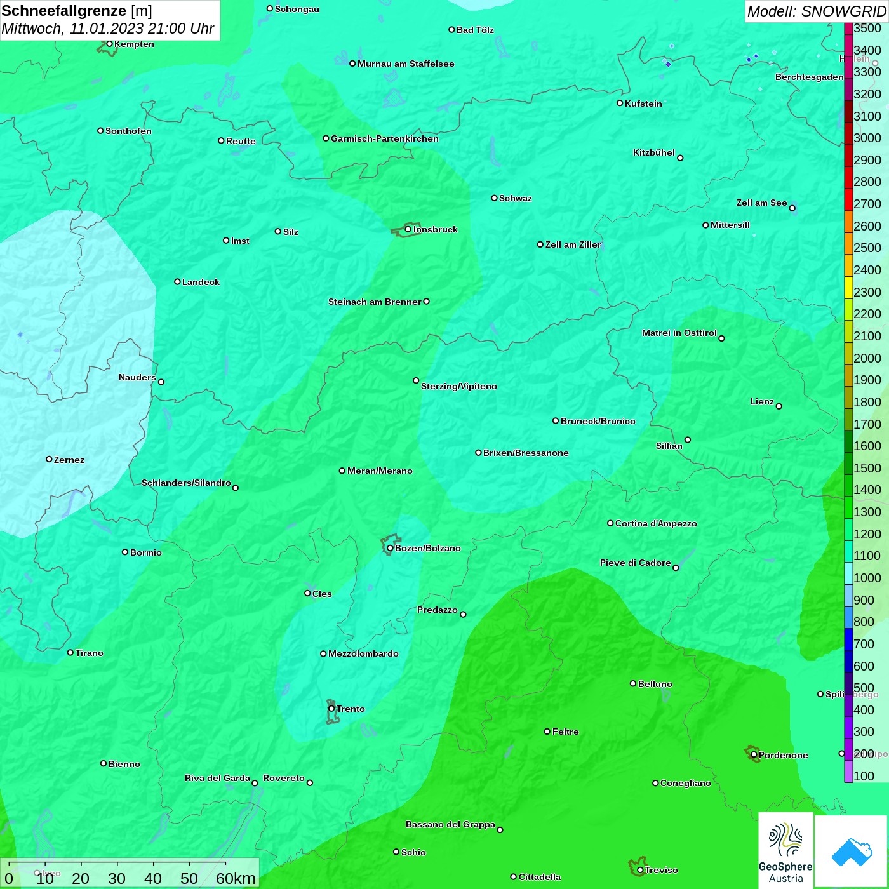The image size is (889, 889).
Task: Click the blue cloud logo icon
Action: (x=852, y=852)
